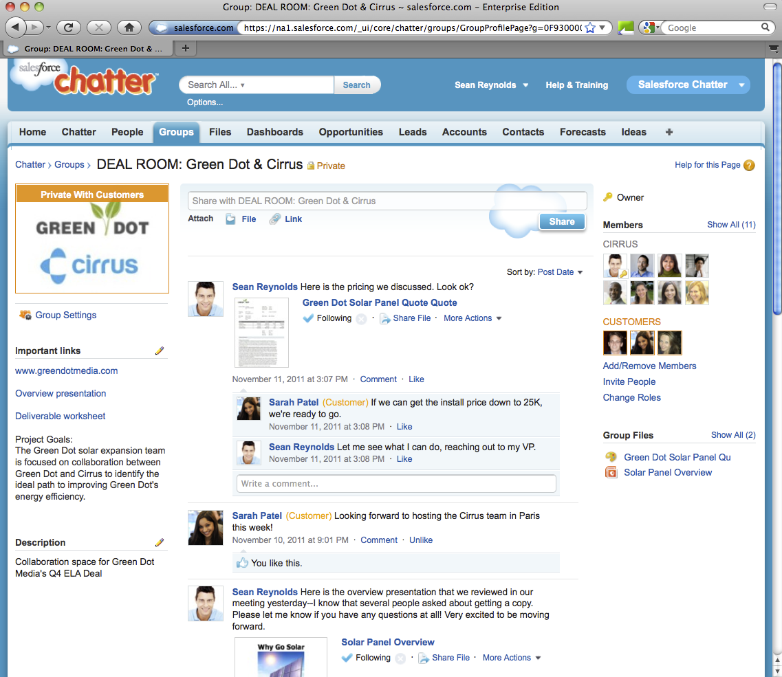Stop following Green Dot Solar Panel Quote file
782x677 pixels.
click(362, 319)
